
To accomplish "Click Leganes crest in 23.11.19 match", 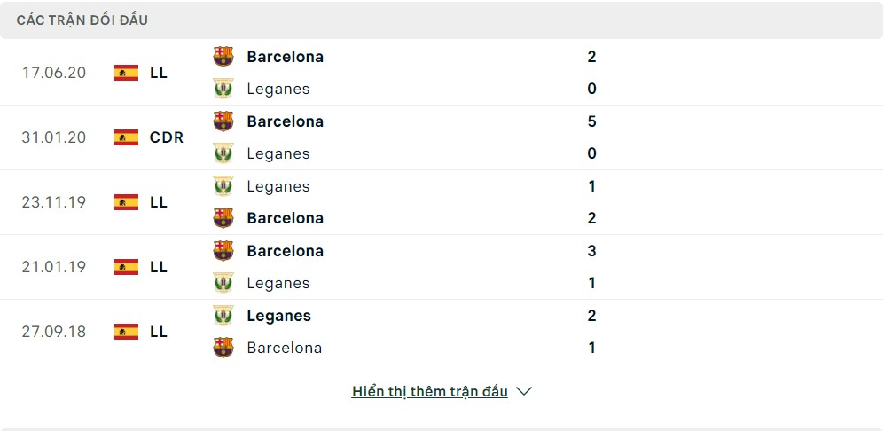I will tap(223, 186).
